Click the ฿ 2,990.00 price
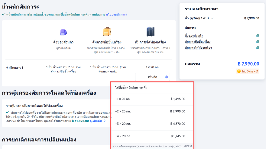Viewport: 266px width, 149px height. coord(178,111)
